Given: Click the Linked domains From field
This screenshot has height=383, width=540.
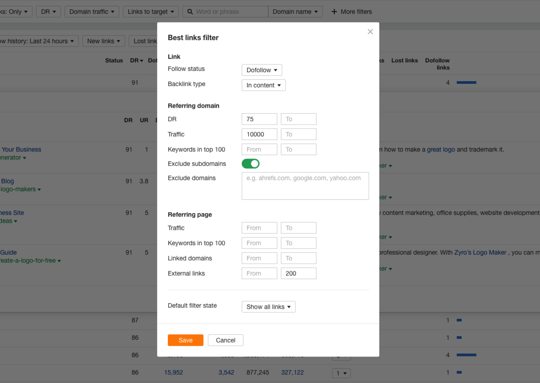Looking at the screenshot, I should tap(259, 258).
